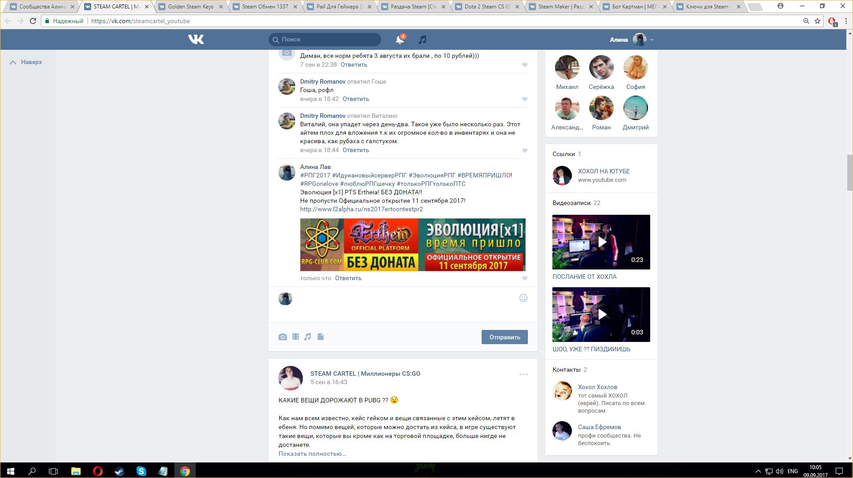
Task: Open the l2alpha.ru link in comment
Action: click(x=362, y=209)
